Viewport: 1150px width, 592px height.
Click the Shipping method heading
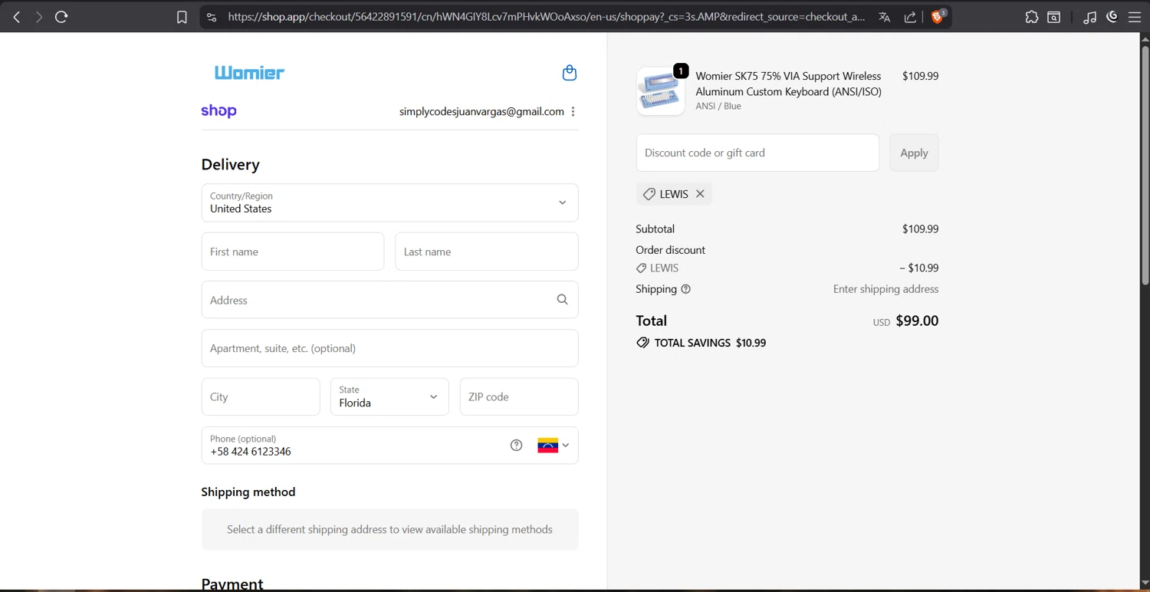(x=248, y=492)
